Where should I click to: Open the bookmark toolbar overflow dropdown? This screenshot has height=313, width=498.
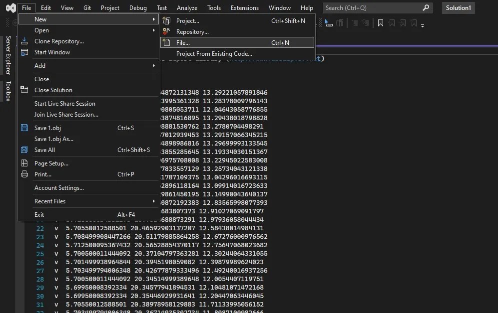[x=423, y=25]
